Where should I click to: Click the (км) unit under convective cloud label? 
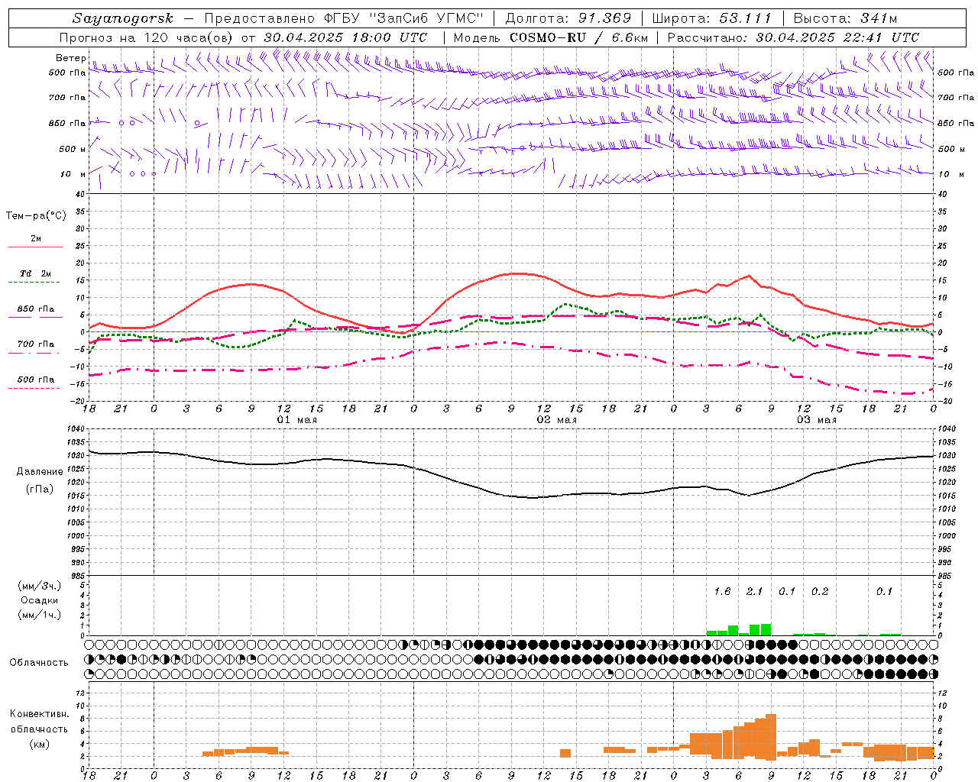pyautogui.click(x=39, y=743)
